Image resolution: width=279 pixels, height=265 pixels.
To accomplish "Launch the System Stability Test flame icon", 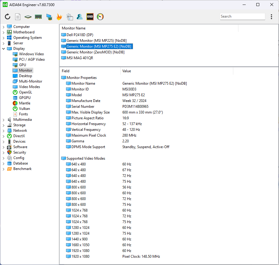I will 59,17.
